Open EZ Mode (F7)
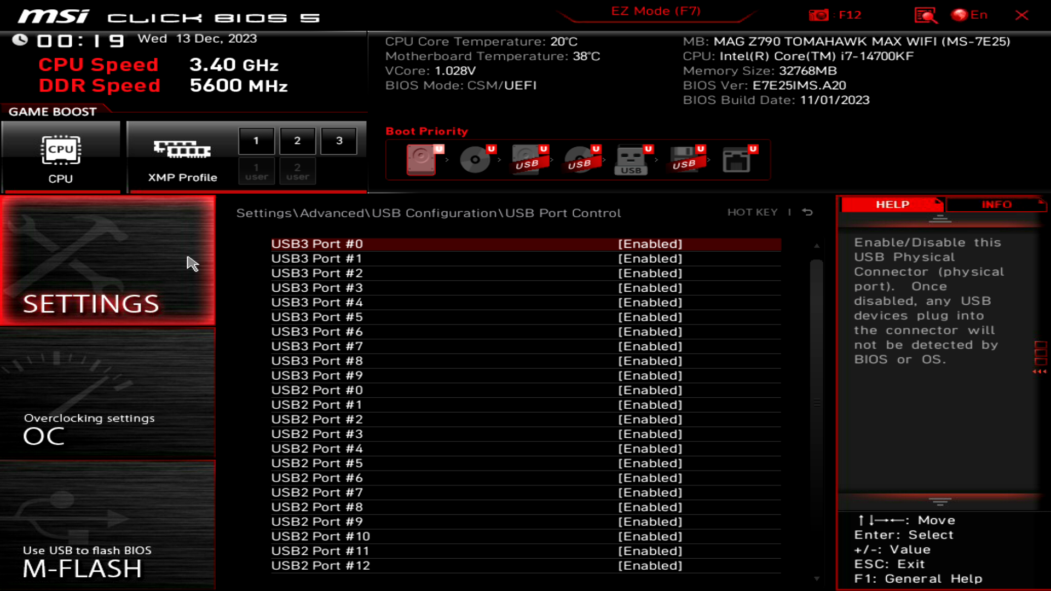The height and width of the screenshot is (591, 1051). click(655, 11)
